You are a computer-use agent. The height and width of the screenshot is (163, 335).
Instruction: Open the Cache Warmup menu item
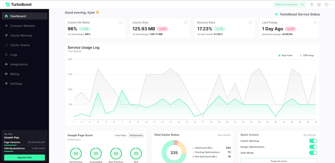click(24, 35)
